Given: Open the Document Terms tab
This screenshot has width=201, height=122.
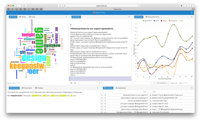Looking at the screenshot, I should (152, 17).
